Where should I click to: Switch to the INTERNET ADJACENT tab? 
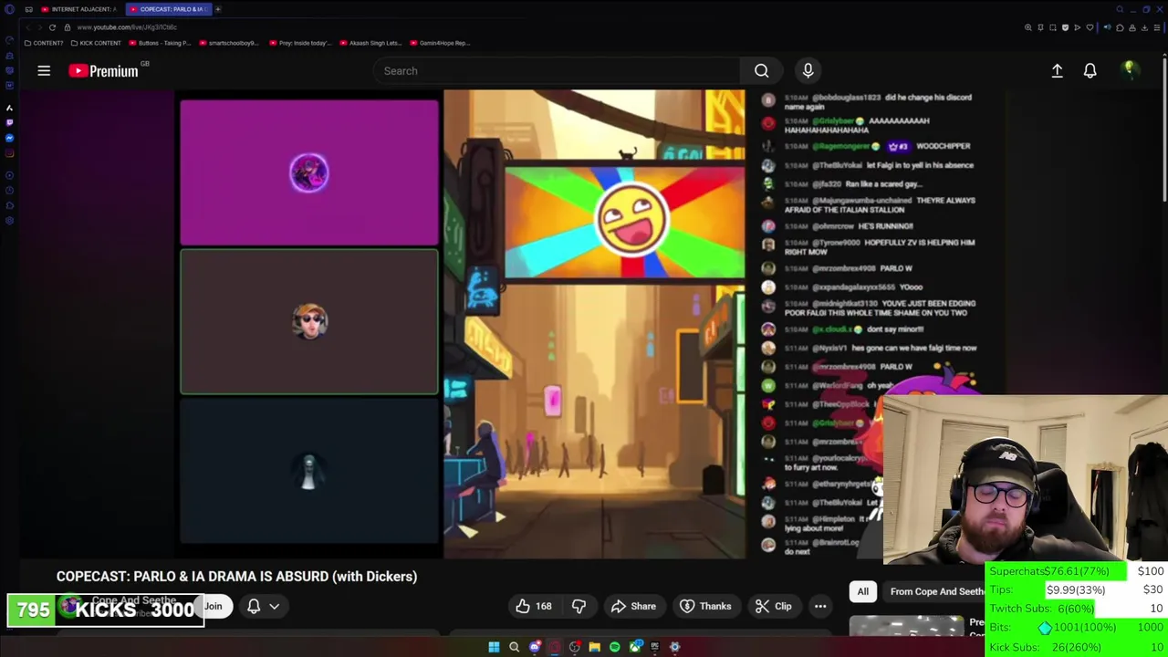pyautogui.click(x=78, y=9)
